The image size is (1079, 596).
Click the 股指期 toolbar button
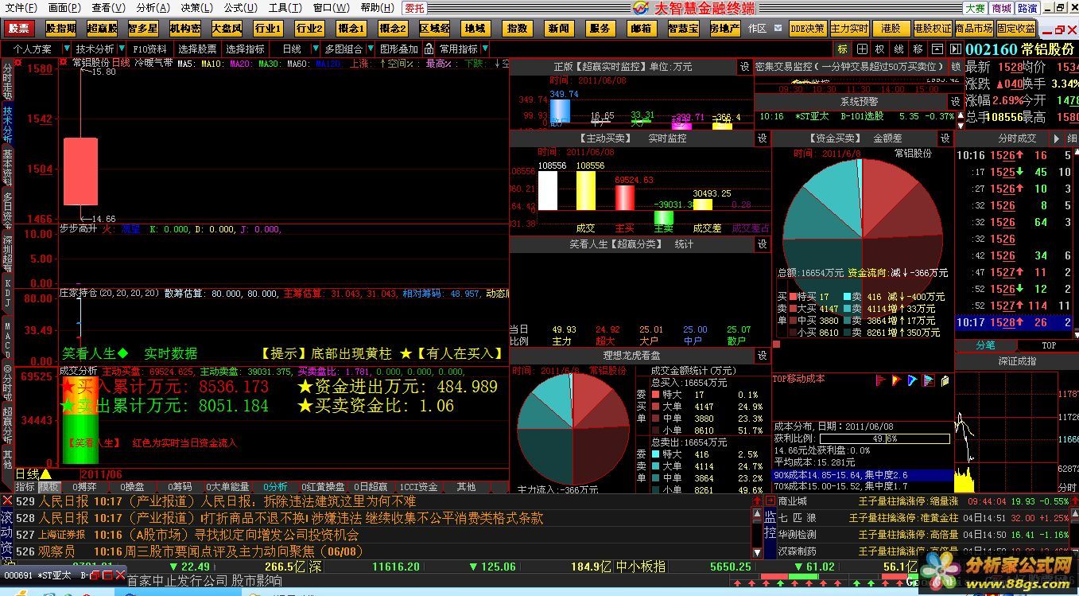point(61,29)
